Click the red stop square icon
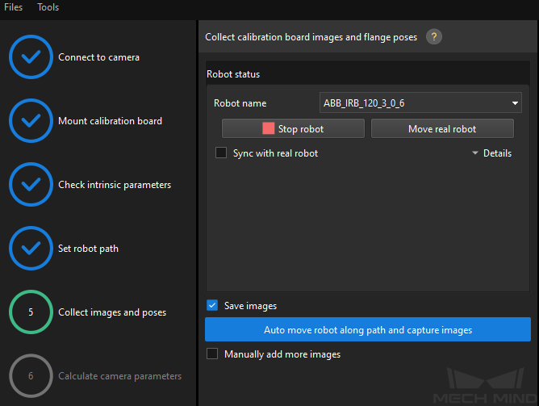 tap(269, 128)
